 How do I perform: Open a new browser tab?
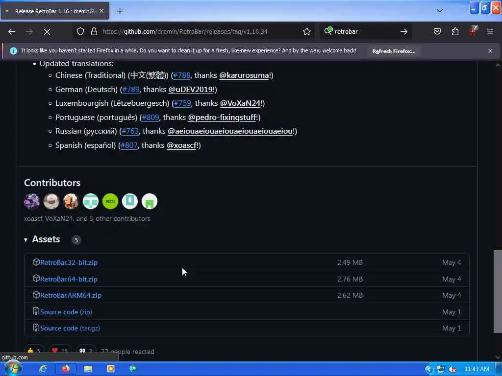[120, 11]
